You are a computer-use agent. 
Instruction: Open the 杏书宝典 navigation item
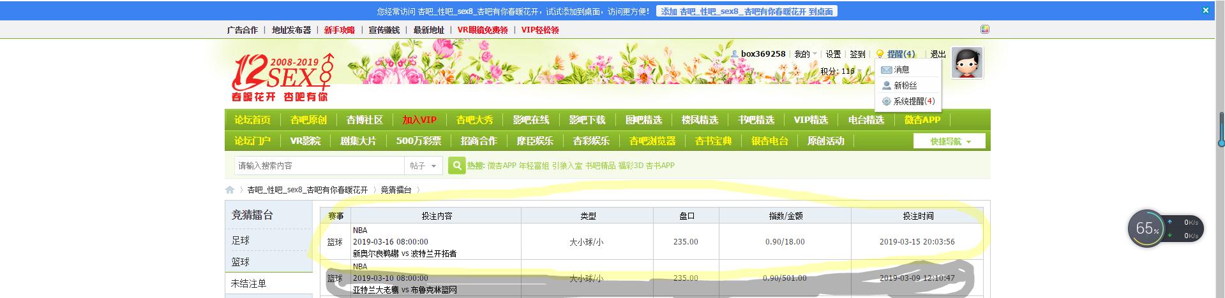click(713, 141)
